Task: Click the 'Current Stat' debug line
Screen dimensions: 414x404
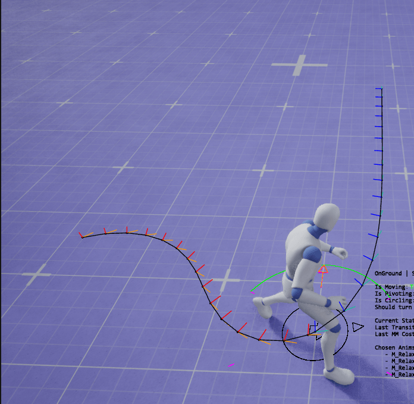Action: pos(394,321)
